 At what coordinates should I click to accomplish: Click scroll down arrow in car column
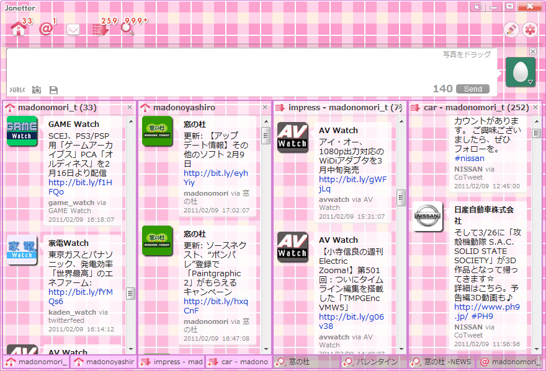click(536, 349)
